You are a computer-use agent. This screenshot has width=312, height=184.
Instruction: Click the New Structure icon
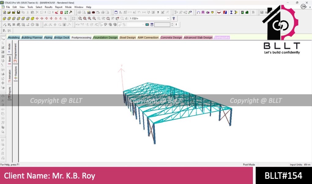tap(4, 12)
